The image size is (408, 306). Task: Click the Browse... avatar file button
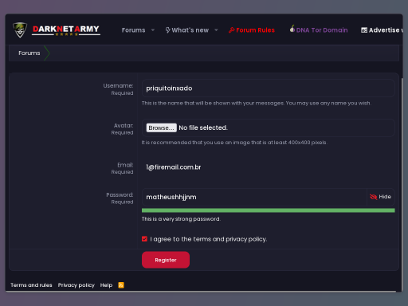pyautogui.click(x=161, y=127)
